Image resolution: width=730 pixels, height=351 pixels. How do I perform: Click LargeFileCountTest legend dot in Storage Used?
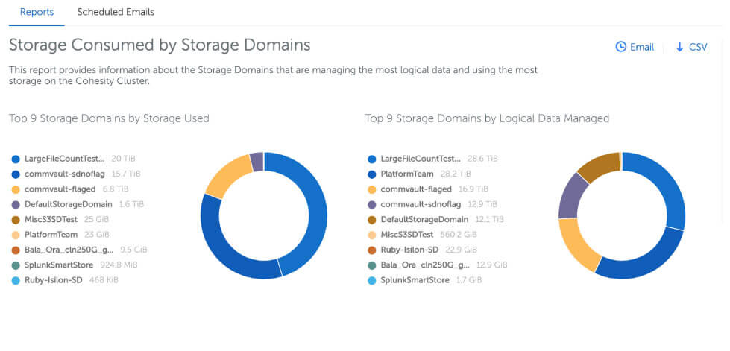coord(16,159)
